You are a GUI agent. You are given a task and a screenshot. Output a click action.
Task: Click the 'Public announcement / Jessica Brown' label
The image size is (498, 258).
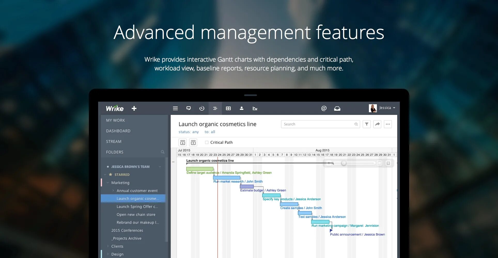pos(357,235)
